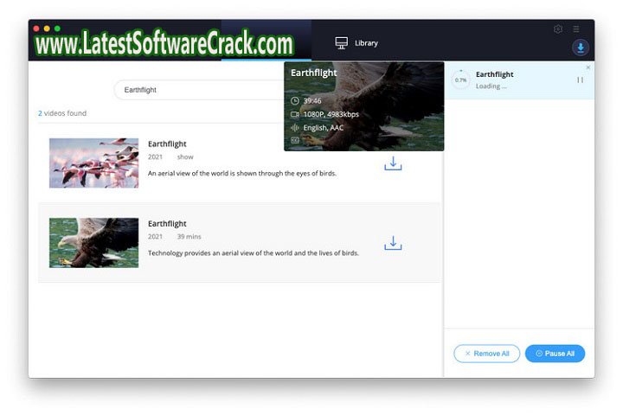Click the 'Loading ...' status text
The height and width of the screenshot is (415, 623).
(491, 86)
